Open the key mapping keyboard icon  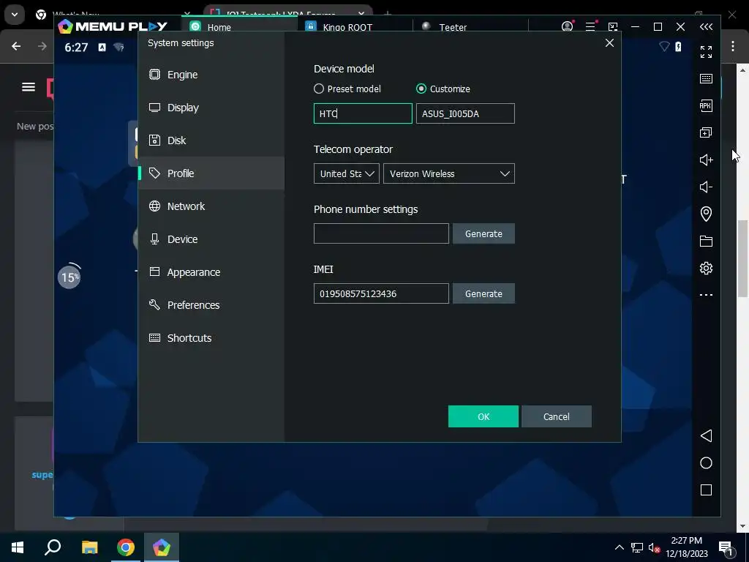point(706,79)
